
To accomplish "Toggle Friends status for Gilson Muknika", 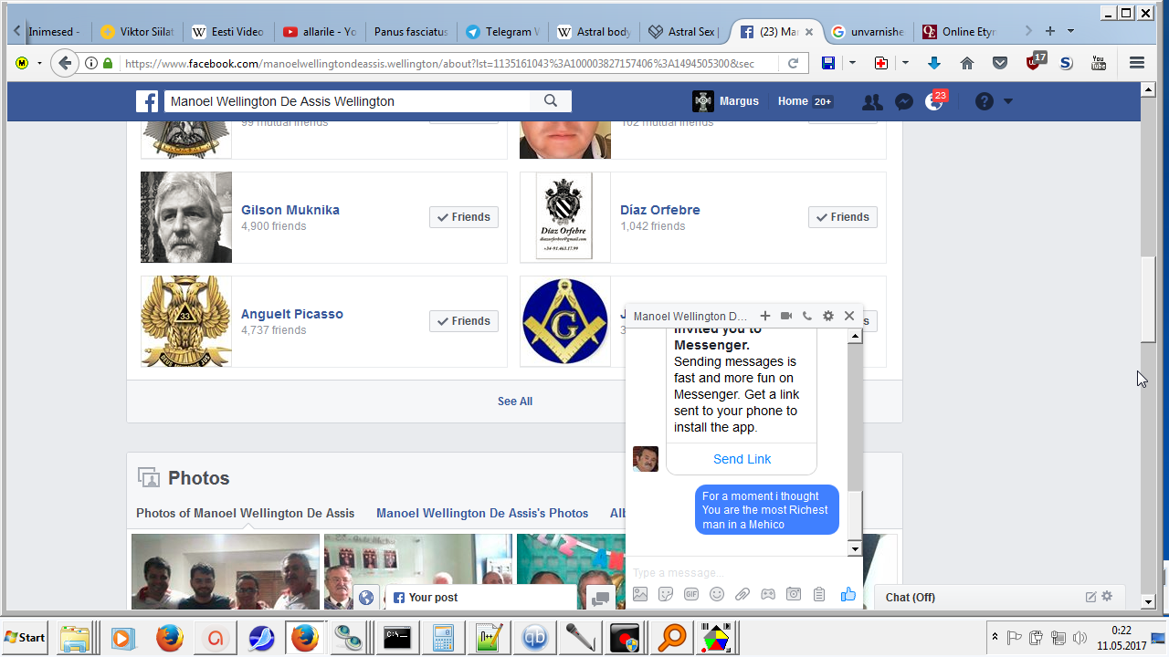I will (x=464, y=217).
